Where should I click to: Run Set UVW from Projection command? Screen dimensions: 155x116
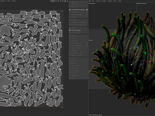(x=78, y=10)
